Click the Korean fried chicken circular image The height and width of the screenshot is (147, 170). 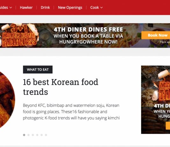7,100
